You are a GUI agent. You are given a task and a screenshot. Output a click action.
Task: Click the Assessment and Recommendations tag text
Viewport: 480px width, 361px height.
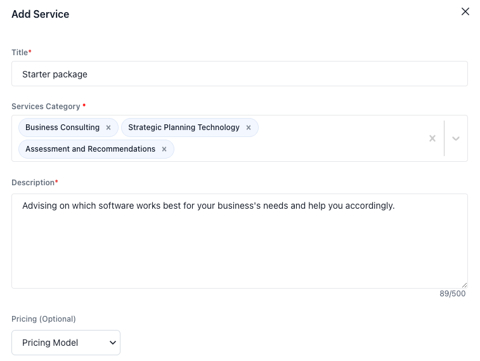point(90,149)
